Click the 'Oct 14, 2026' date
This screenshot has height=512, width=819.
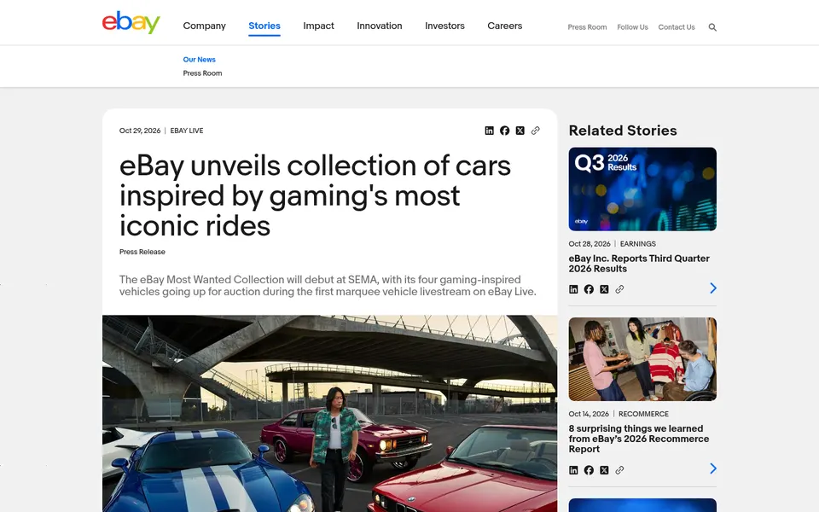coord(589,414)
